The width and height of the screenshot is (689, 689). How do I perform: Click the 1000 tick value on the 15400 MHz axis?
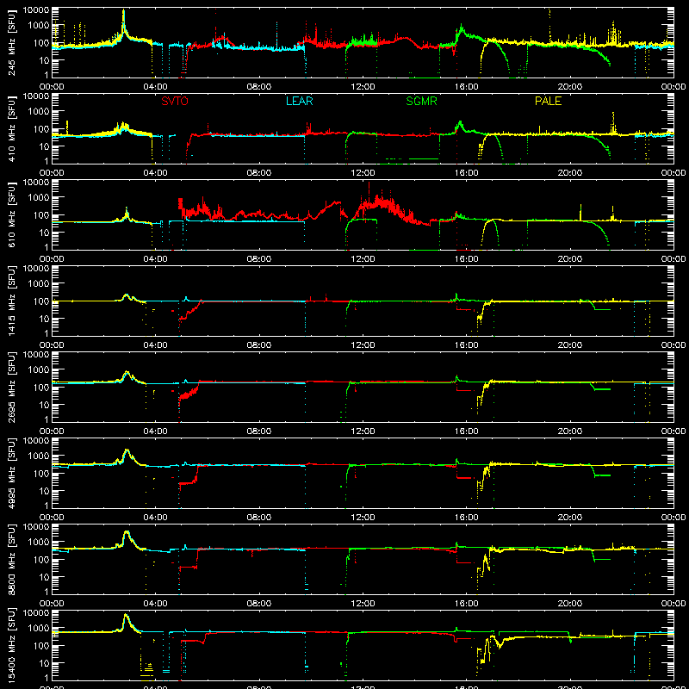[x=39, y=629]
